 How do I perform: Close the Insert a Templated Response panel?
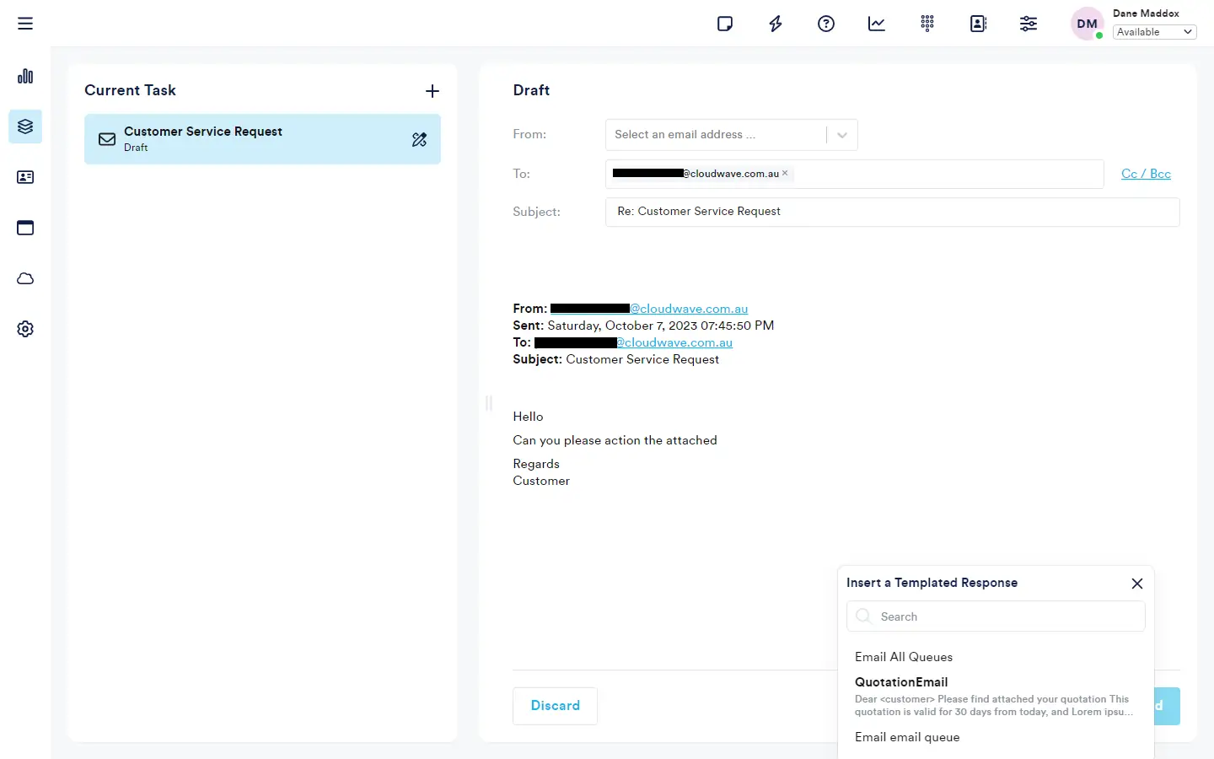tap(1136, 584)
